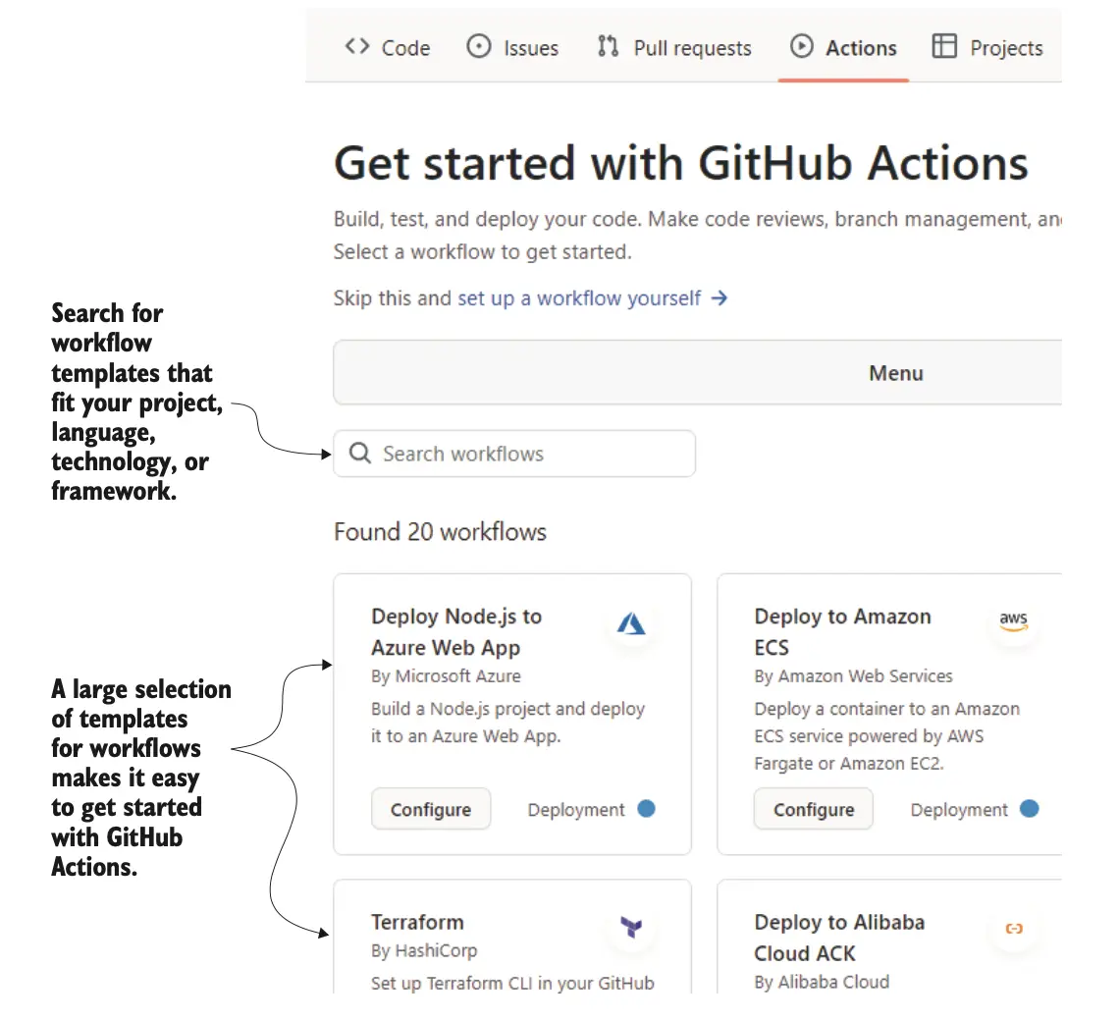This screenshot has height=1021, width=1119.
Task: Click the blue dot beside Amazon Deployment
Action: pyautogui.click(x=1029, y=809)
